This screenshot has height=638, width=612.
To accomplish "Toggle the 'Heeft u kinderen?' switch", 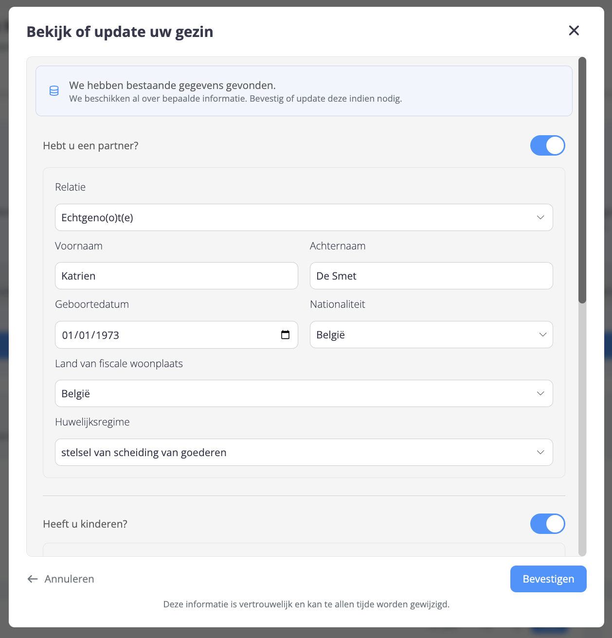I will point(547,524).
